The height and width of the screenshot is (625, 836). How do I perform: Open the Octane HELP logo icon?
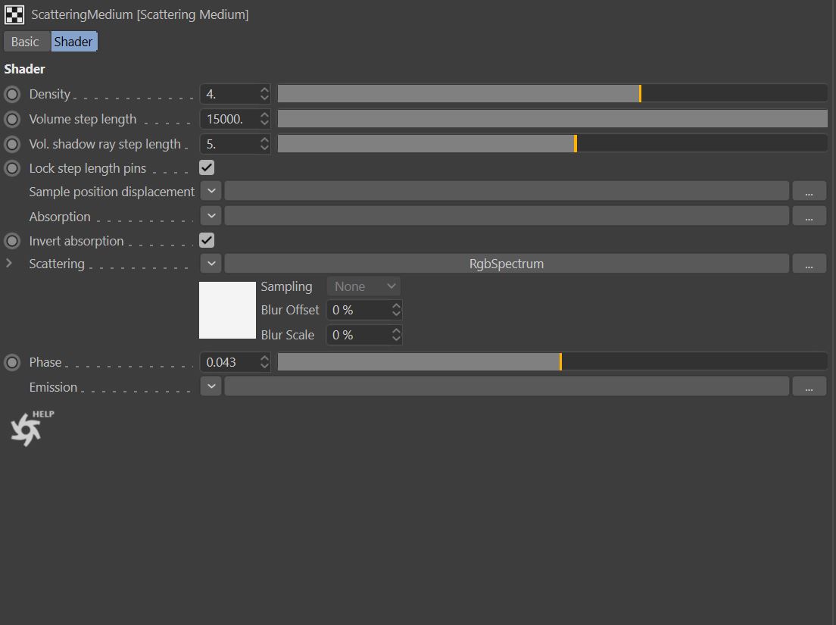coord(32,428)
